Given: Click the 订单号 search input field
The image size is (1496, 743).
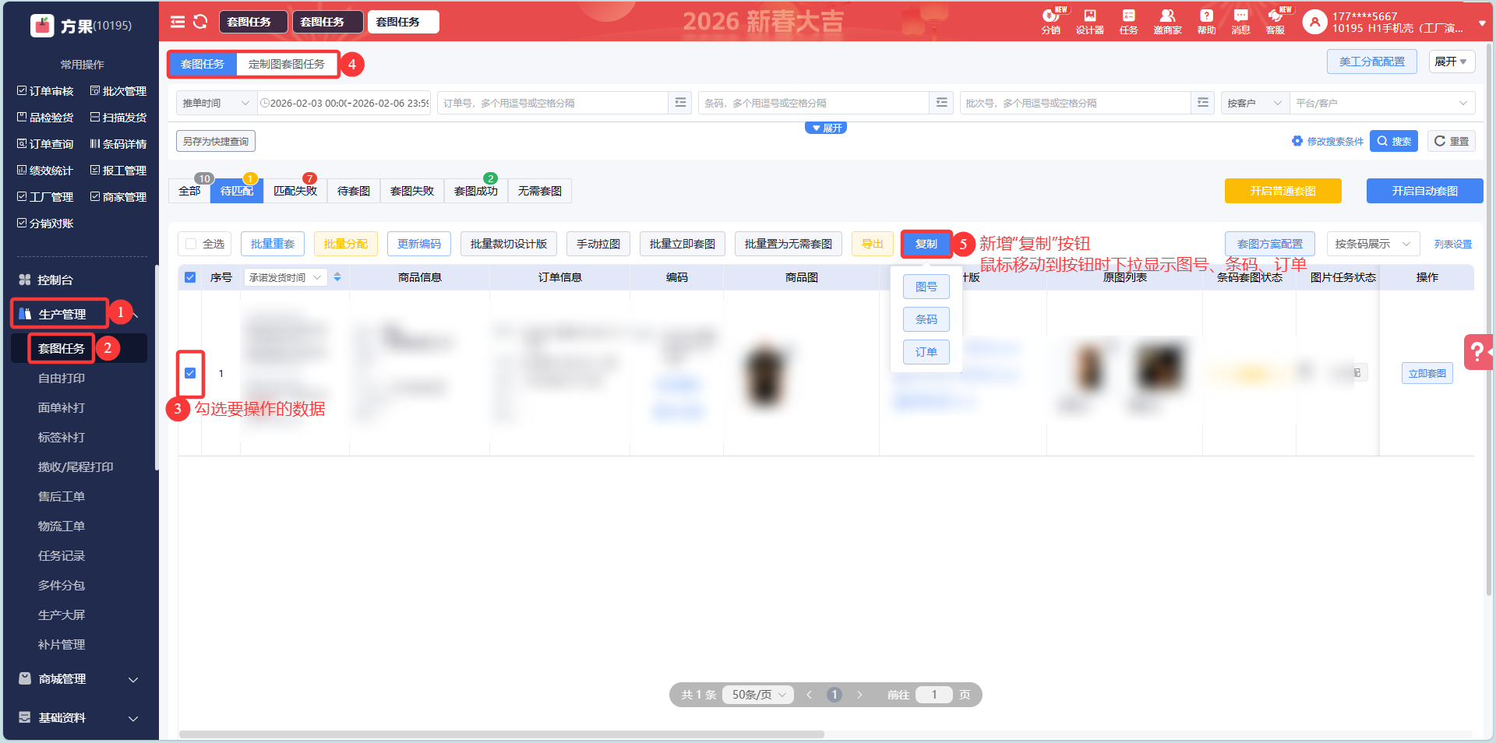Looking at the screenshot, I should 553,103.
